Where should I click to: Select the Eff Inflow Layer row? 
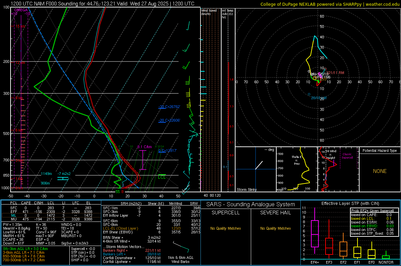[152, 215]
